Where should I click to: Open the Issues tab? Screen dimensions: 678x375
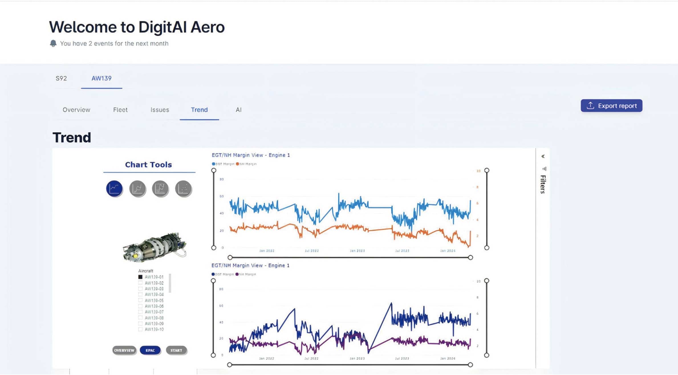pyautogui.click(x=160, y=110)
